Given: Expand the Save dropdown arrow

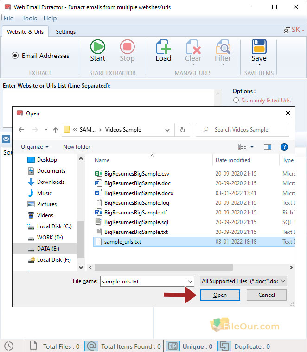Looking at the screenshot, I should point(259,65).
